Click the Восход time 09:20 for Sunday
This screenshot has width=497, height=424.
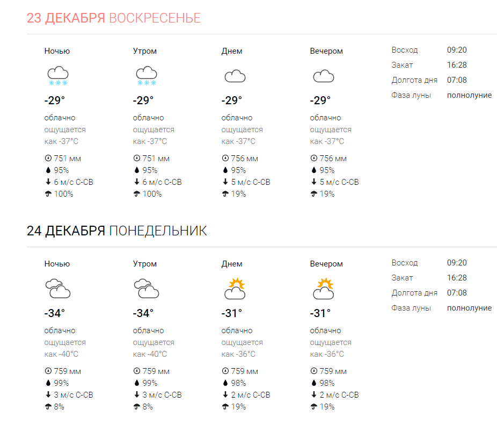[x=457, y=50]
